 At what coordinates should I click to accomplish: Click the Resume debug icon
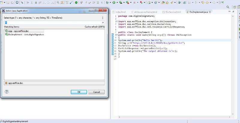tap(28, 2)
